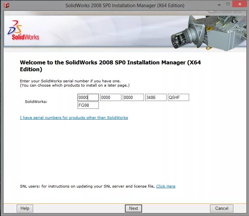The height and width of the screenshot is (216, 249).
Task: Click the window title bar text
Action: (125, 6)
